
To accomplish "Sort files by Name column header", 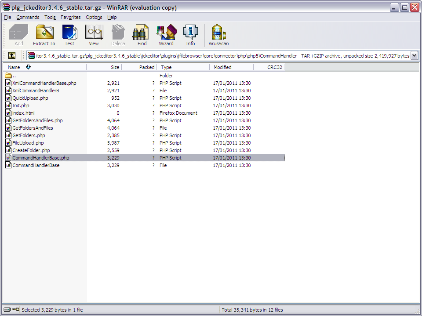I will click(x=14, y=67).
